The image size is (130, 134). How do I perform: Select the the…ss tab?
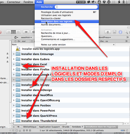[104, 41]
